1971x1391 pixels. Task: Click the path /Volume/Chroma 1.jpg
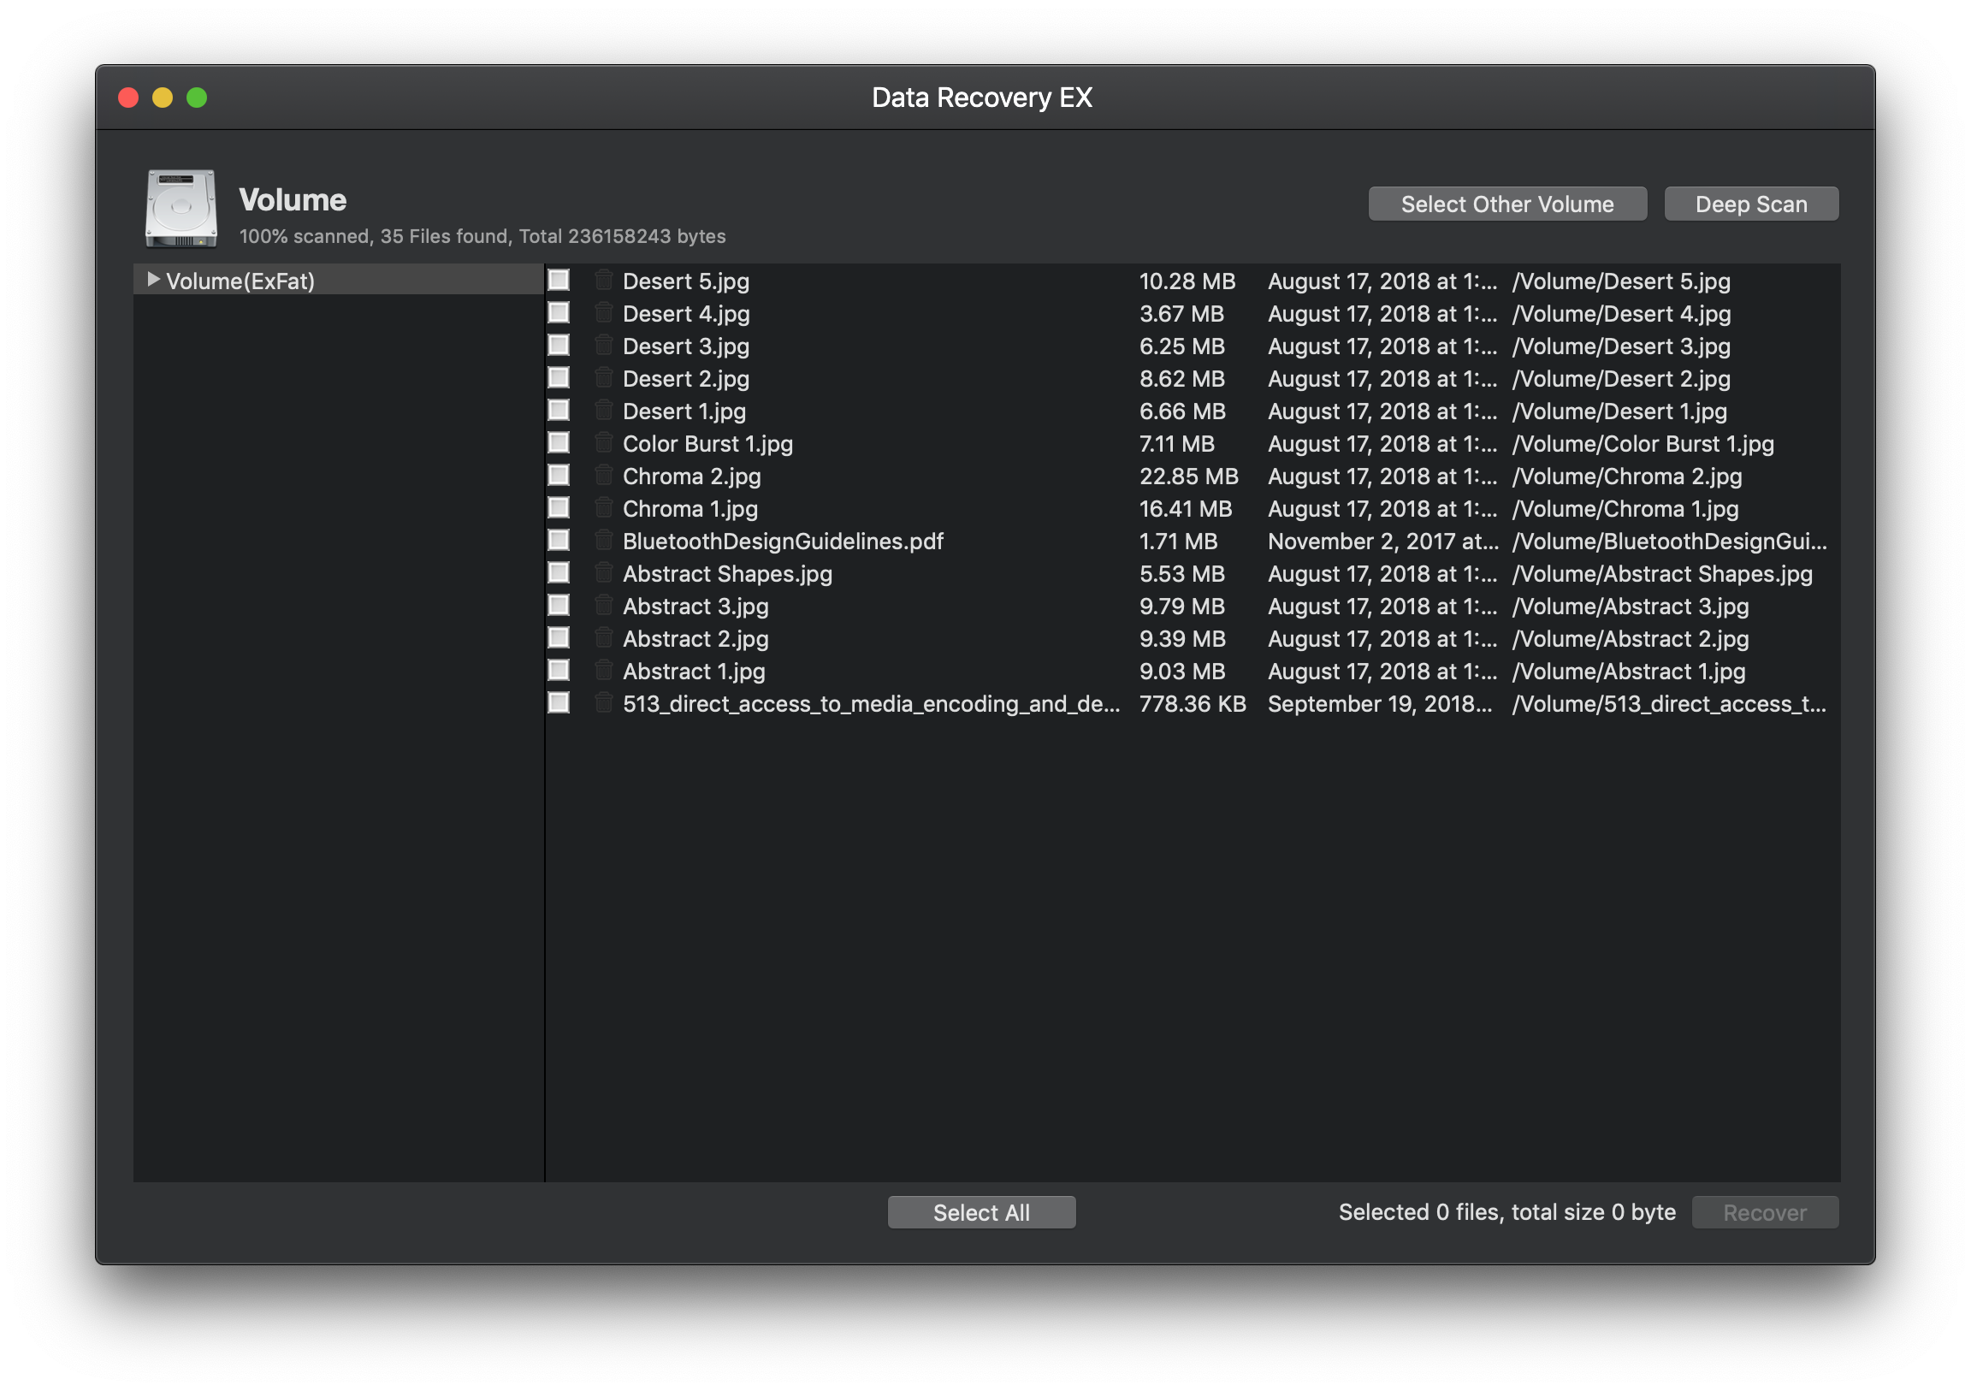[x=1625, y=510]
